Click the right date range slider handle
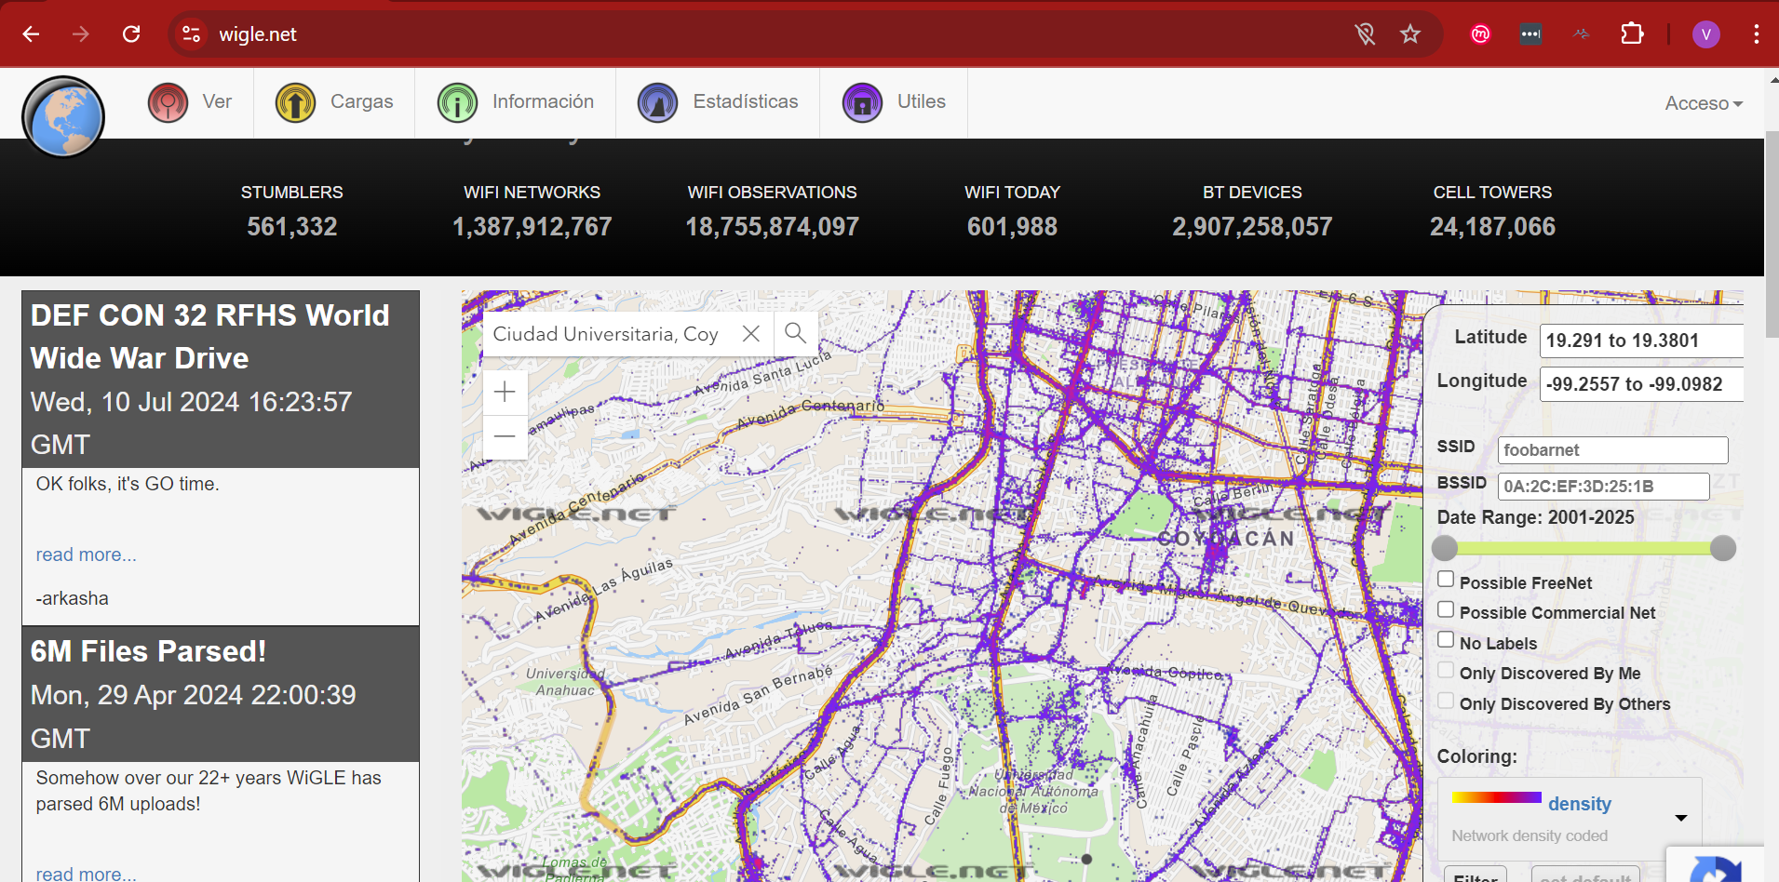Screen dimensions: 1779x882 pyautogui.click(x=1723, y=548)
